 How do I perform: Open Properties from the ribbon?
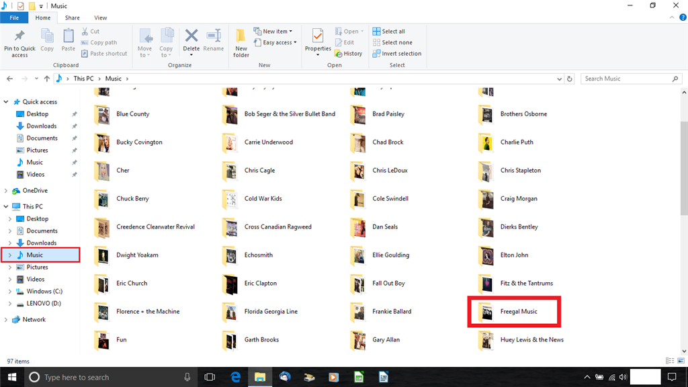point(318,42)
